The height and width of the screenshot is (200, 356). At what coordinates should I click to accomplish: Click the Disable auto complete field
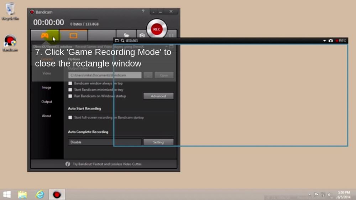[x=105, y=142]
